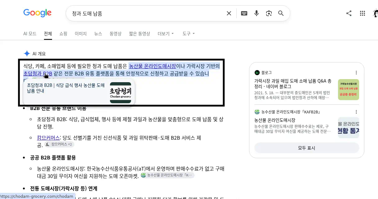Click the 모두 표시 button

pos(307,148)
